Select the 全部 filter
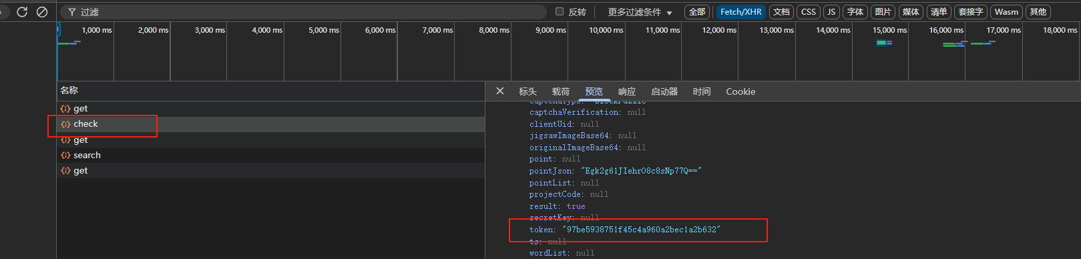1081x259 pixels. coord(697,12)
